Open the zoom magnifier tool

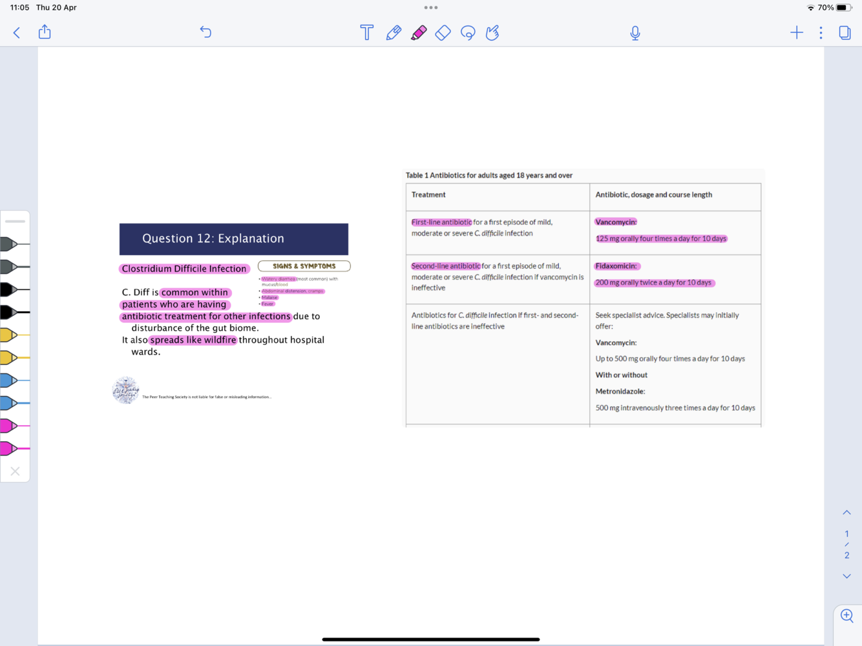click(847, 616)
